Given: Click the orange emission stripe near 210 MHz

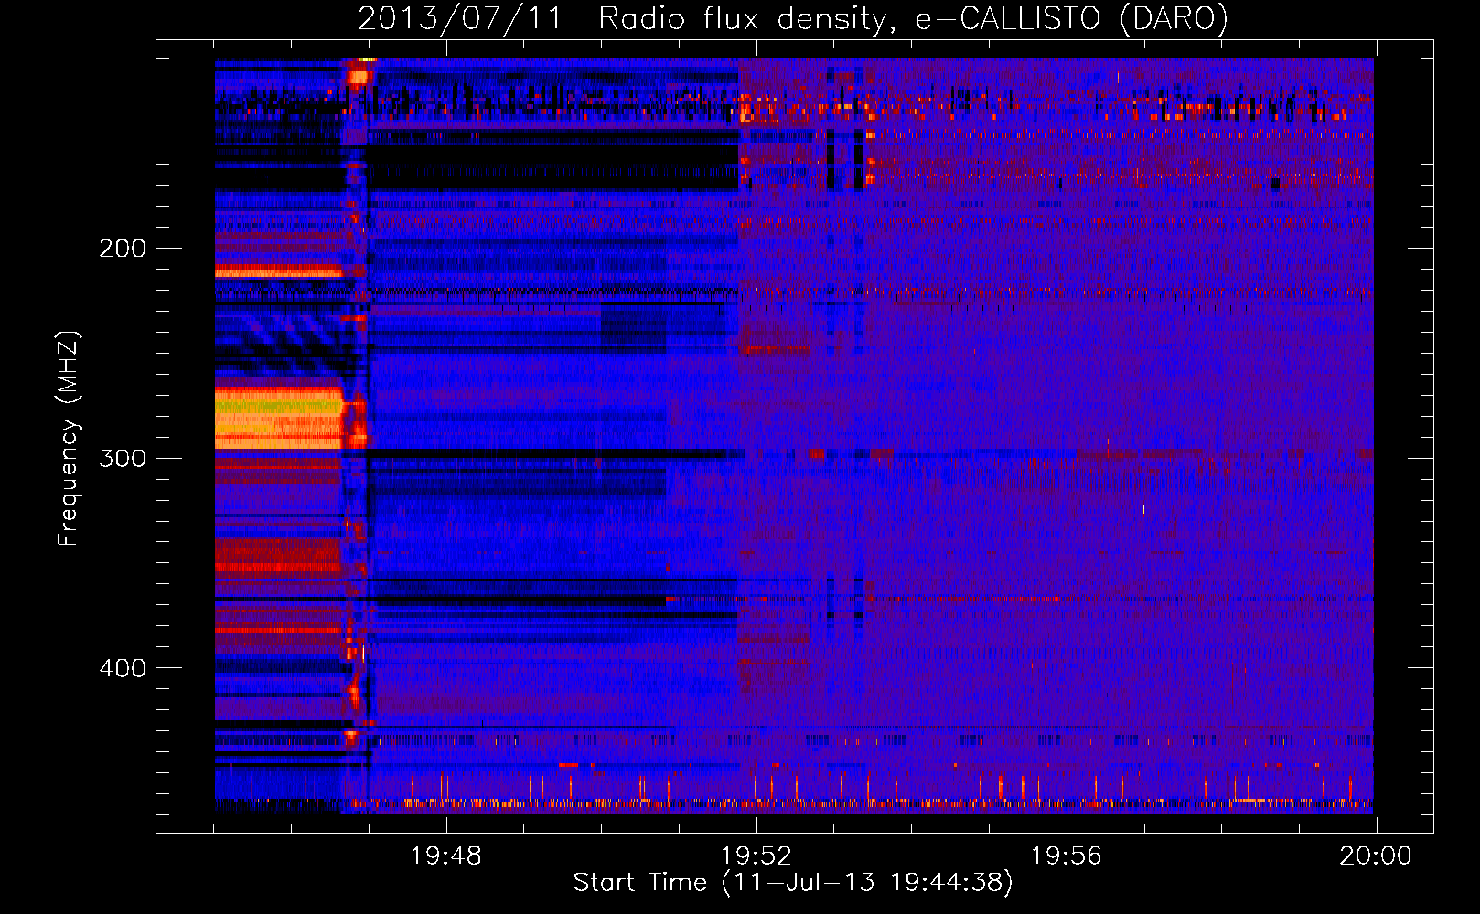Looking at the screenshot, I should [278, 271].
